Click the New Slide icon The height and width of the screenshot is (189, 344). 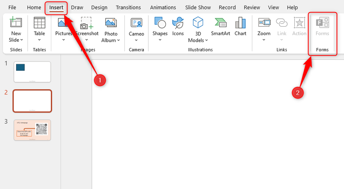click(x=16, y=22)
